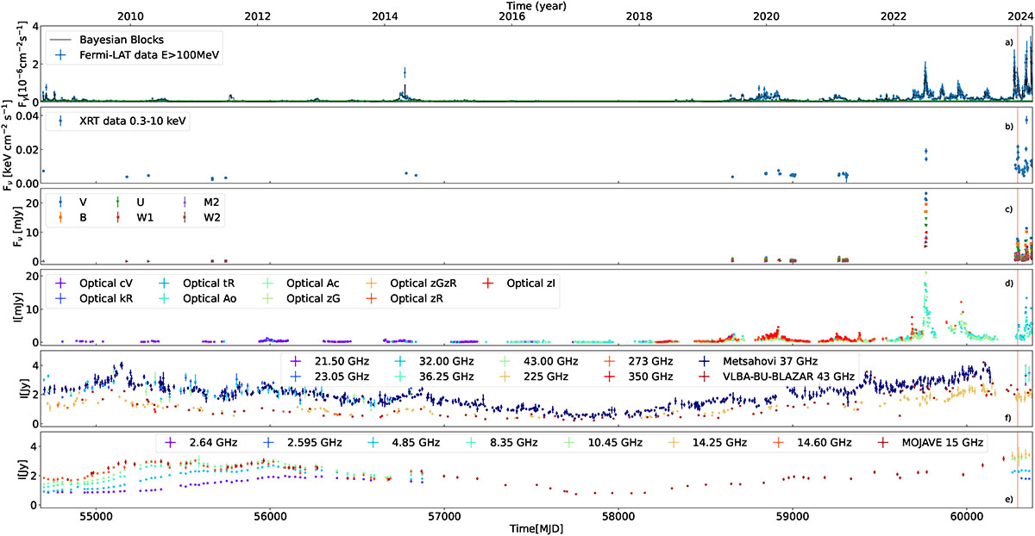Click the red vertical line in top panel

[1018, 65]
